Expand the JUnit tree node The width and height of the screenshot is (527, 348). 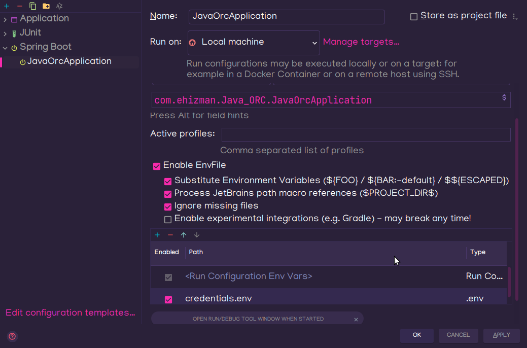click(x=5, y=33)
